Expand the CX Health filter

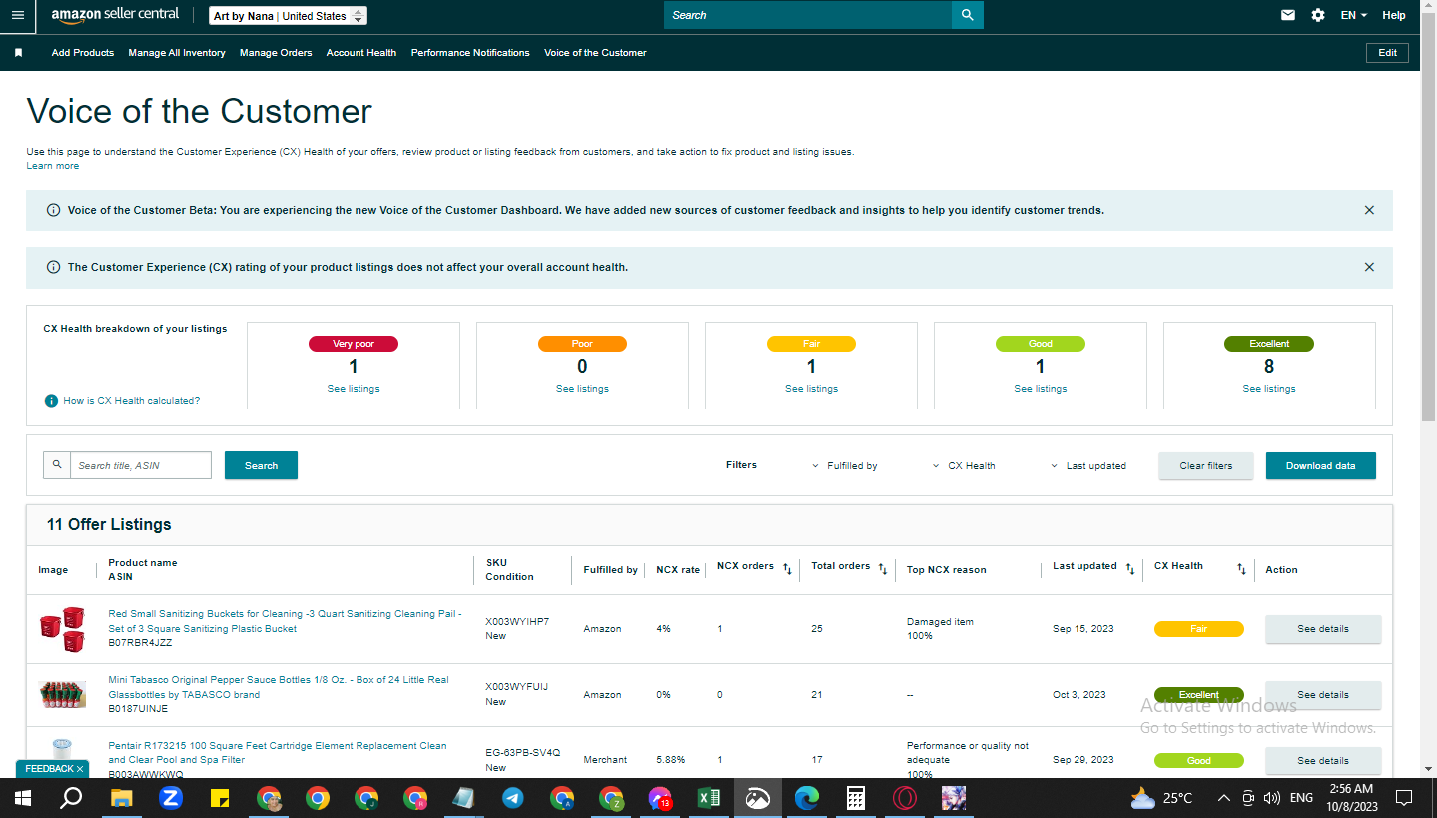click(965, 465)
